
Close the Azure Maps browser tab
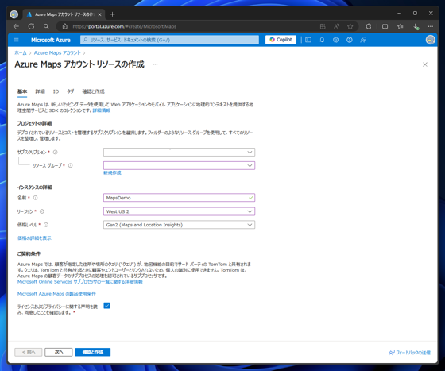coord(99,14)
